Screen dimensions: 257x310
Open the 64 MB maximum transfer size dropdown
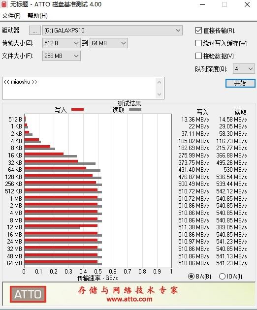pyautogui.click(x=109, y=43)
